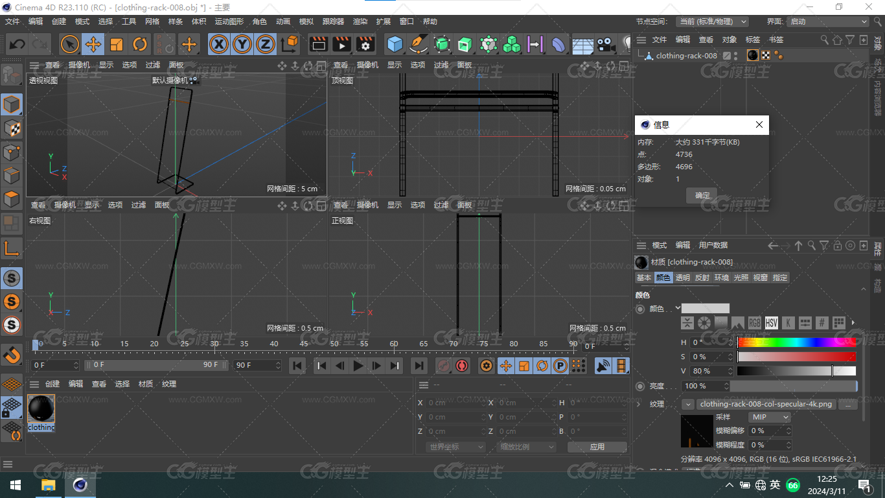Click the clothing-rack-008-col-specular-4k.png texture button
The width and height of the screenshot is (885, 498).
coord(766,404)
